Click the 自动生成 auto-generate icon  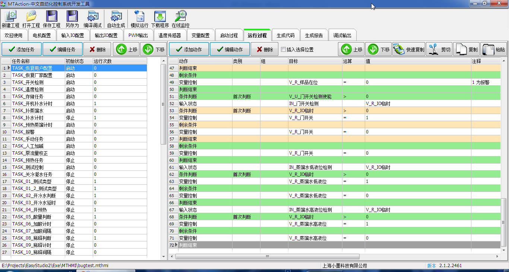coord(116,16)
